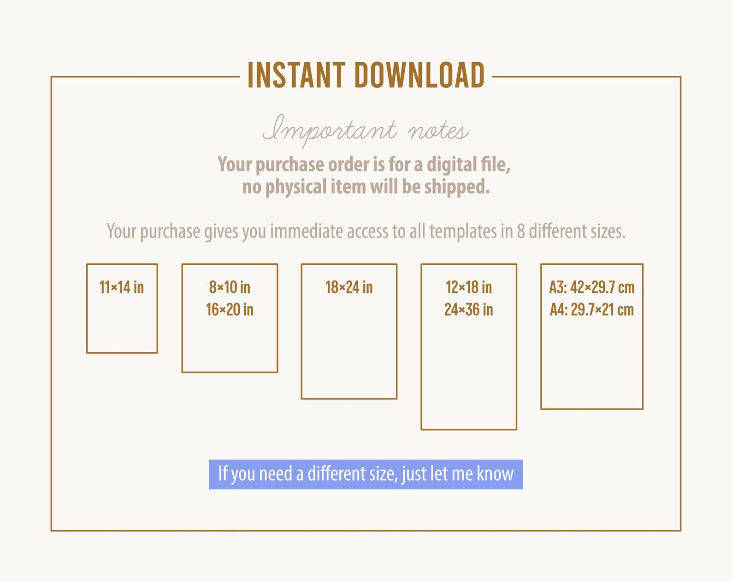Select the 12×18 in label
The width and height of the screenshot is (732, 582).
pos(469,287)
